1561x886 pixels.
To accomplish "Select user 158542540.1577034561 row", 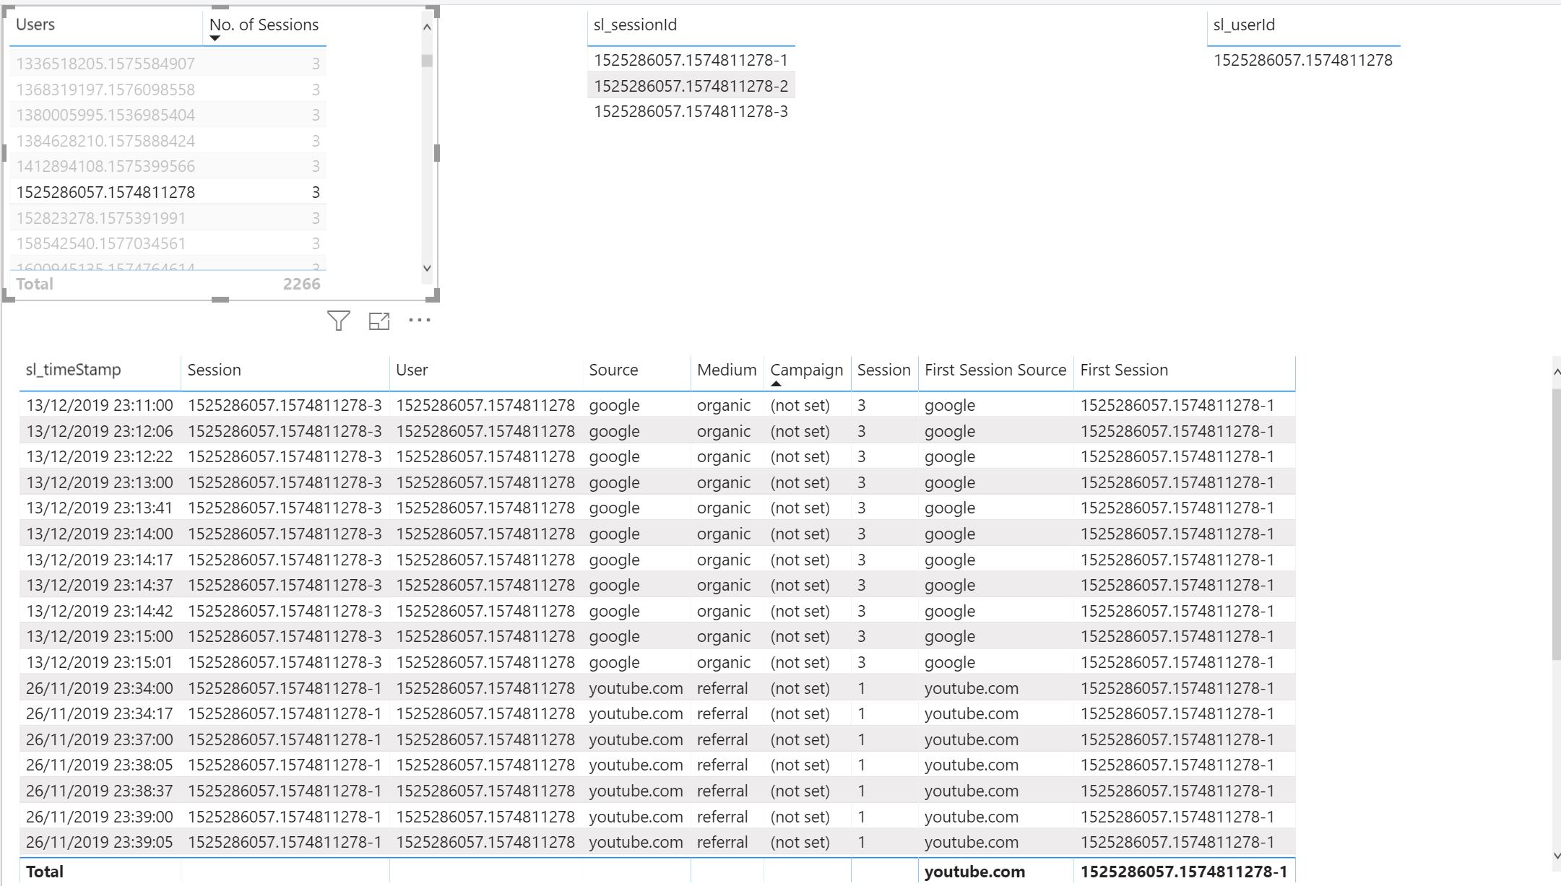I will click(168, 243).
